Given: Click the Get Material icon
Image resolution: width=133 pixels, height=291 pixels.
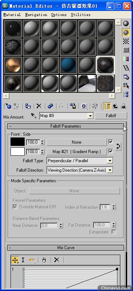Looking at the screenshot, I should tap(8, 106).
